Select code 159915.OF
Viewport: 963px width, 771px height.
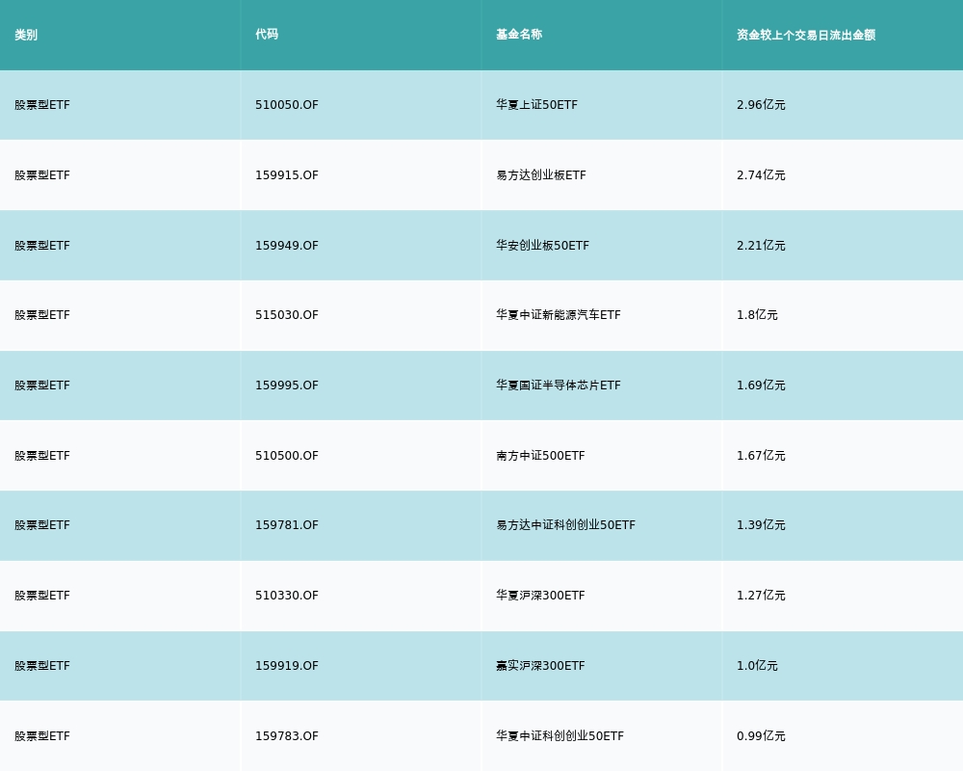(287, 175)
